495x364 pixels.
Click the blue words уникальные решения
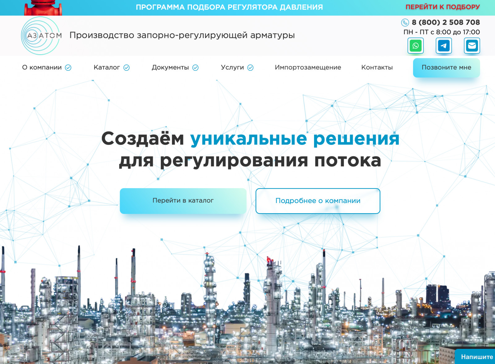click(295, 138)
